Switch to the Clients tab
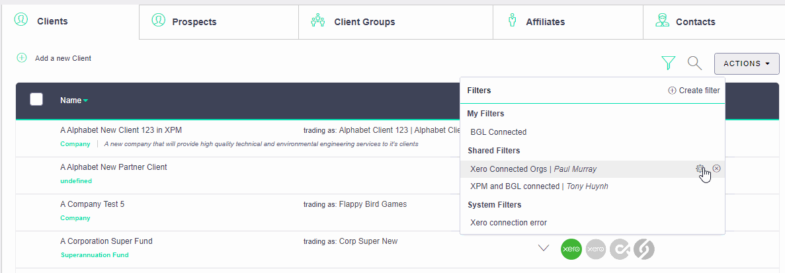The height and width of the screenshot is (273, 785). [x=71, y=22]
